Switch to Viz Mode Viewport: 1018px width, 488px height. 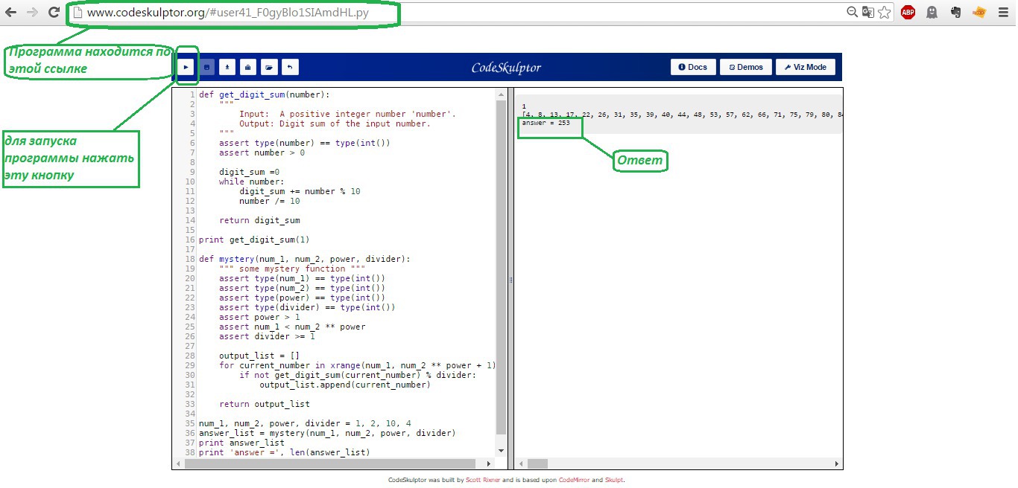[x=806, y=67]
